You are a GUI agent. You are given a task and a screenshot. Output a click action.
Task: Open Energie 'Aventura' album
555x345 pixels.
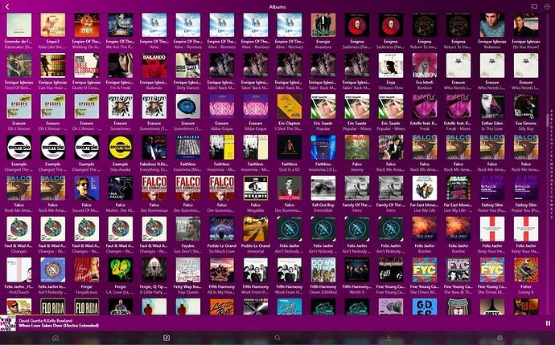tap(323, 25)
